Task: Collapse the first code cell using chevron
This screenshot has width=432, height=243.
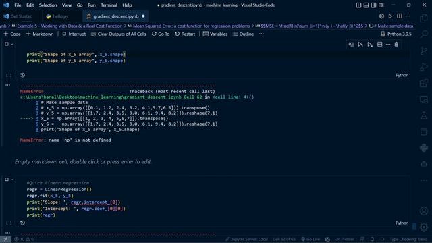Action: pyautogui.click(x=12, y=44)
